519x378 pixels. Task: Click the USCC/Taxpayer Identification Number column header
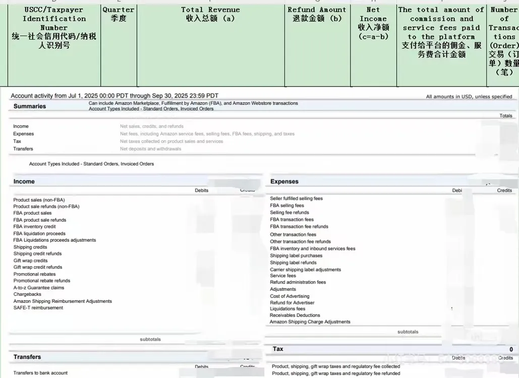coord(54,45)
